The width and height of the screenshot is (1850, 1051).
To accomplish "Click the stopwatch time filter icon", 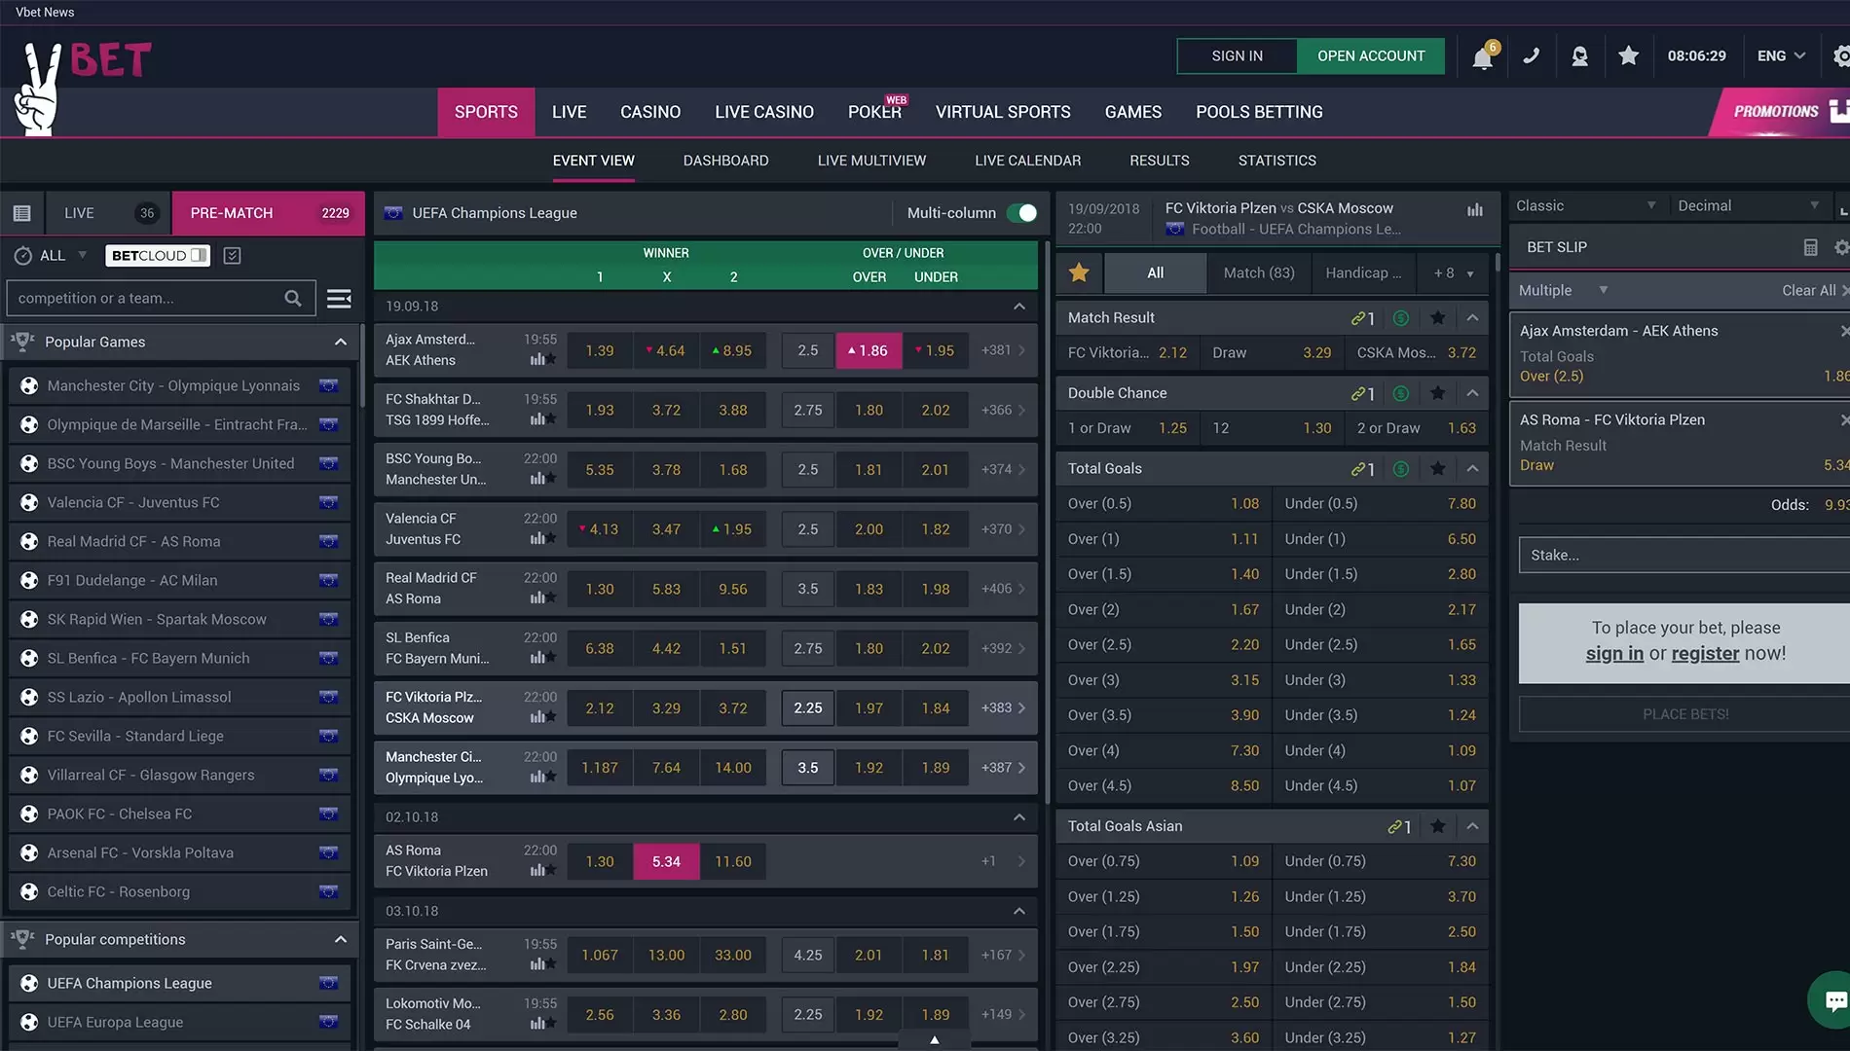I will tap(22, 255).
